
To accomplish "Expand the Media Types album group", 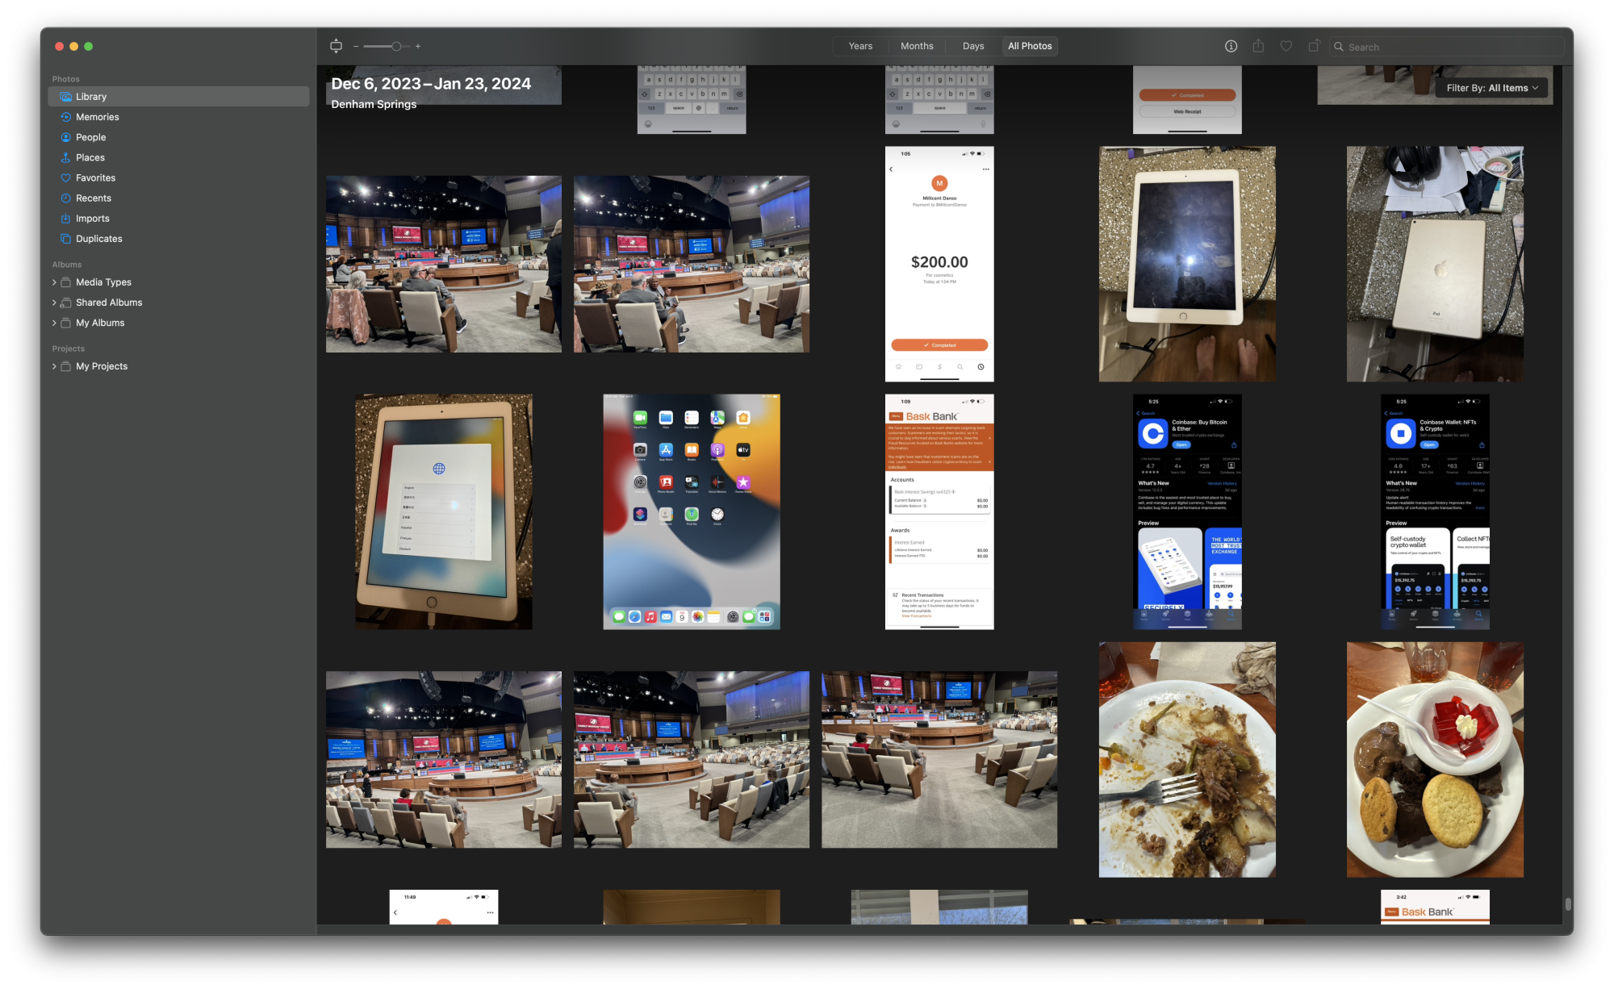I will coord(54,282).
